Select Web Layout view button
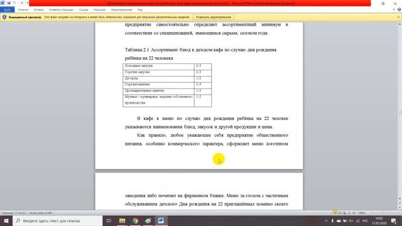The image size is (402, 226). pyautogui.click(x=344, y=213)
